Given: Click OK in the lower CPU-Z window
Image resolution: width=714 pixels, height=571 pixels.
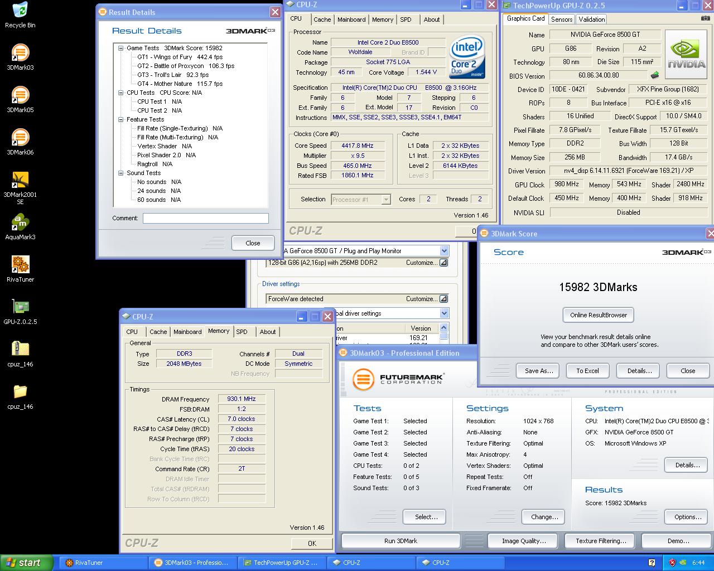Looking at the screenshot, I should click(x=312, y=543).
